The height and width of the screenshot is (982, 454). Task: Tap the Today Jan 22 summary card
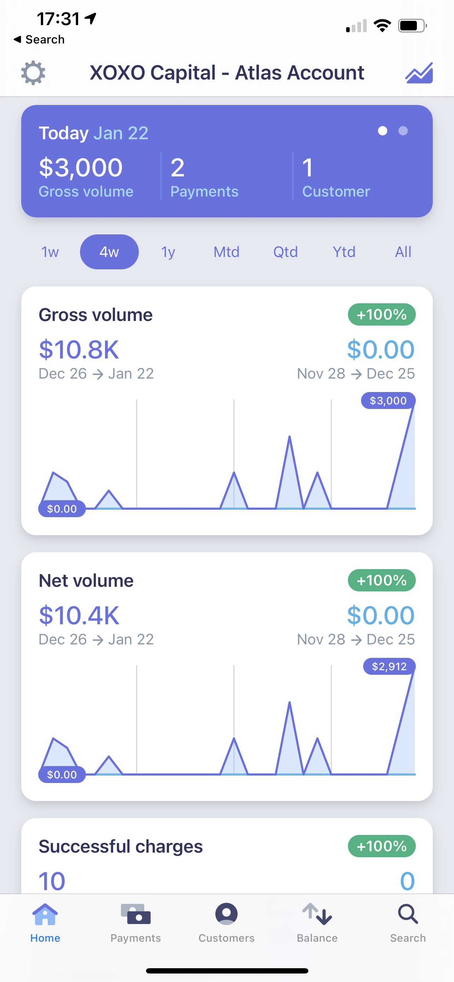(227, 161)
